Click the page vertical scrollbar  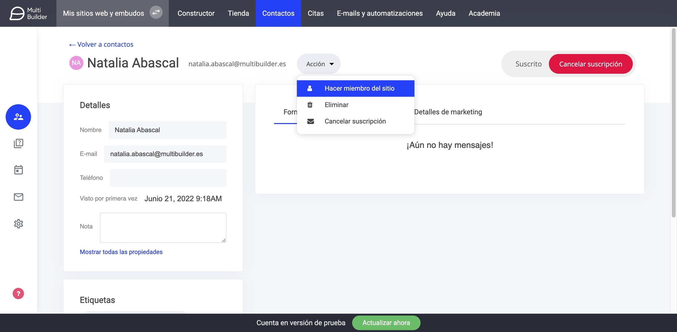point(673,123)
